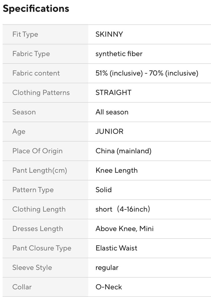Click the Fabric Type label
Viewport: 211px width, 297px height.
coord(31,54)
